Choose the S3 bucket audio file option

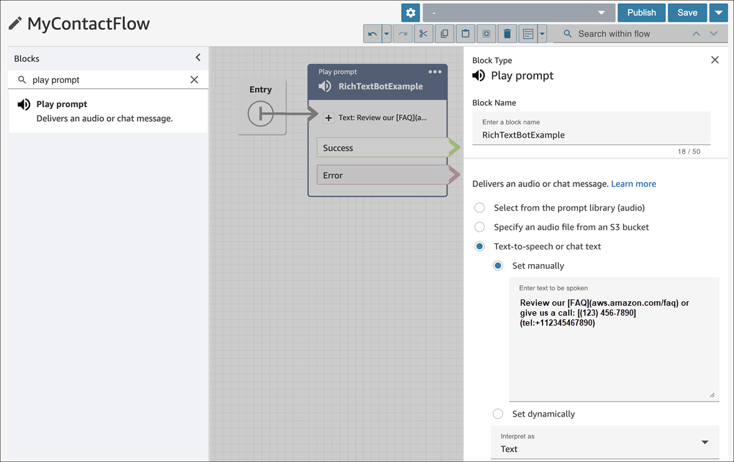(480, 227)
